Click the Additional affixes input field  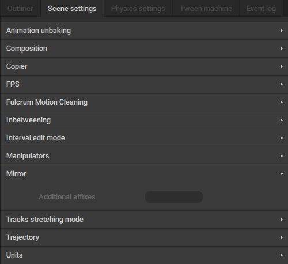[x=174, y=197]
